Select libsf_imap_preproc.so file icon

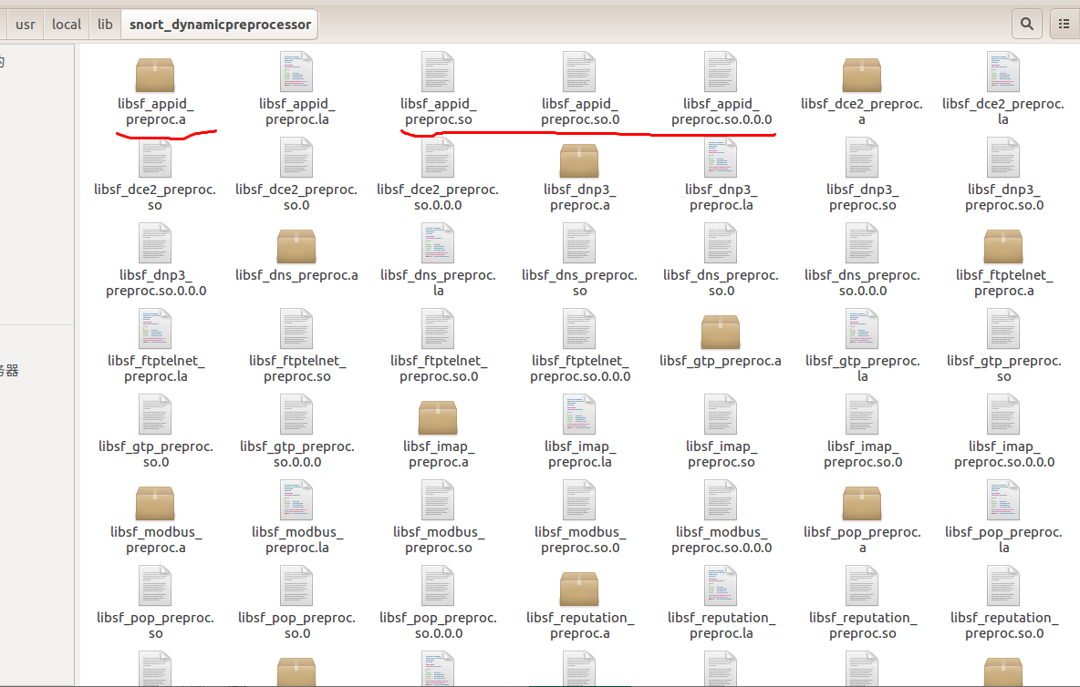(x=722, y=415)
